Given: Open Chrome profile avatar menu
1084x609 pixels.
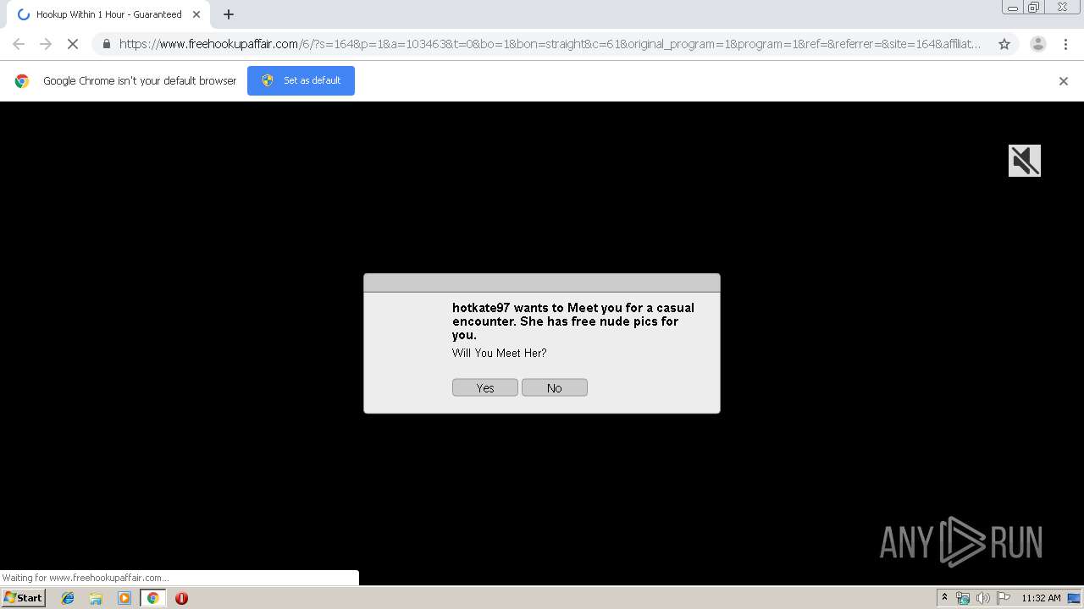Looking at the screenshot, I should pyautogui.click(x=1038, y=44).
